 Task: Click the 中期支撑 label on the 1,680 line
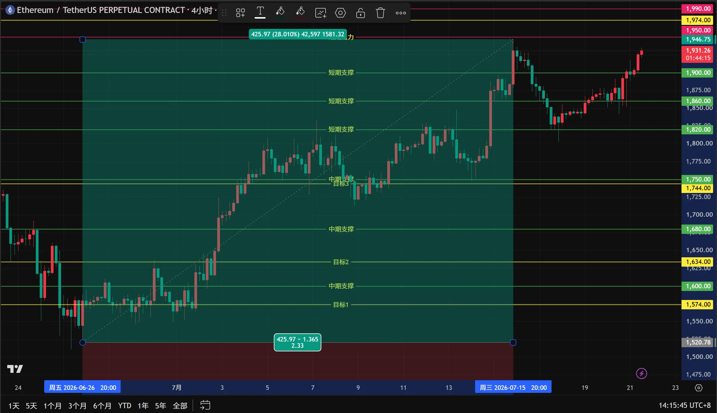[341, 229]
